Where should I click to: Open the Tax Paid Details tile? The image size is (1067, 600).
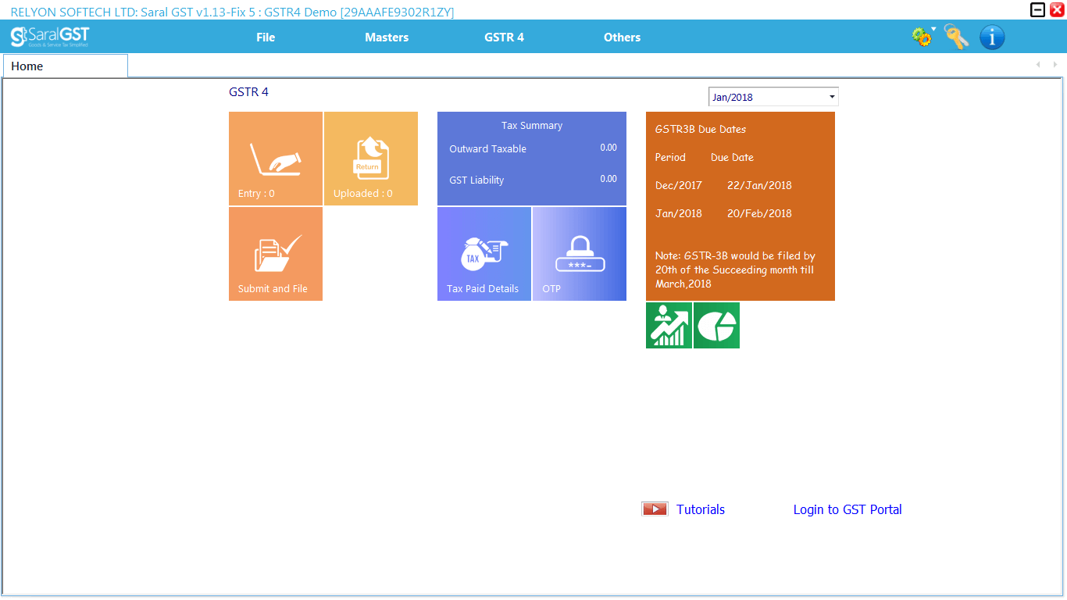tap(484, 254)
